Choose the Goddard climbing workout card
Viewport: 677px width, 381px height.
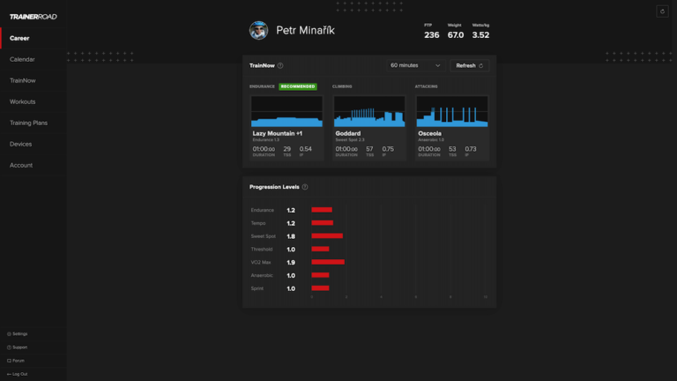[369, 126]
